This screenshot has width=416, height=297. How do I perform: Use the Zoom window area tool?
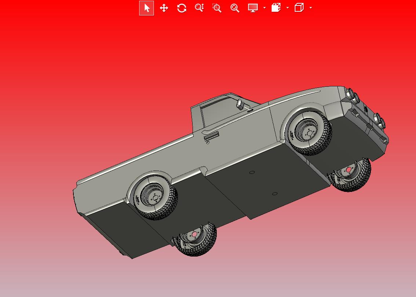click(217, 8)
